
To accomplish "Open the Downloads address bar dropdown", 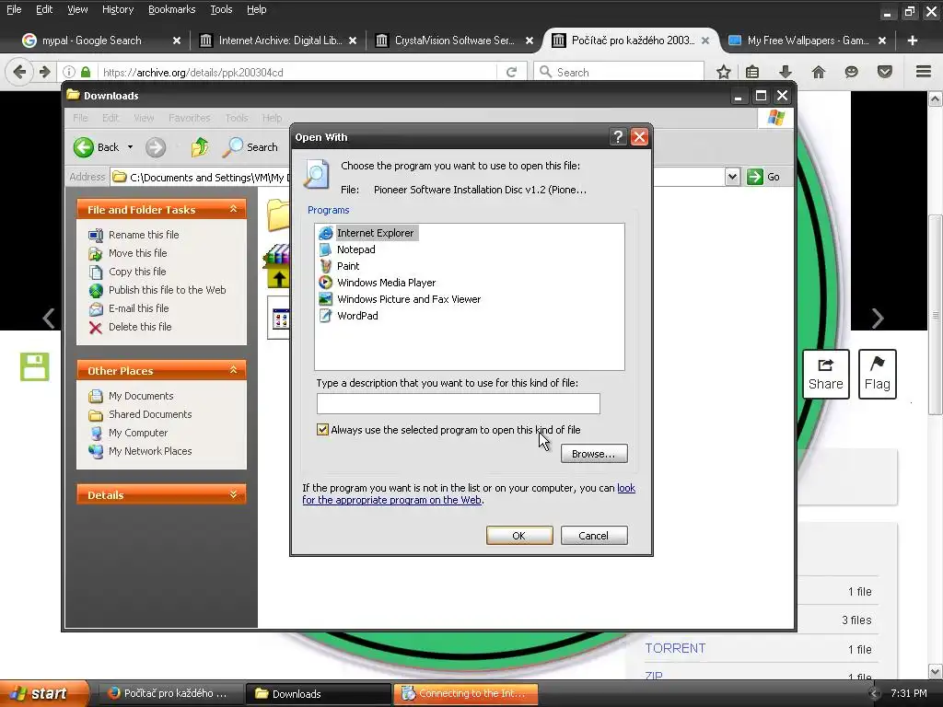I will (x=732, y=177).
